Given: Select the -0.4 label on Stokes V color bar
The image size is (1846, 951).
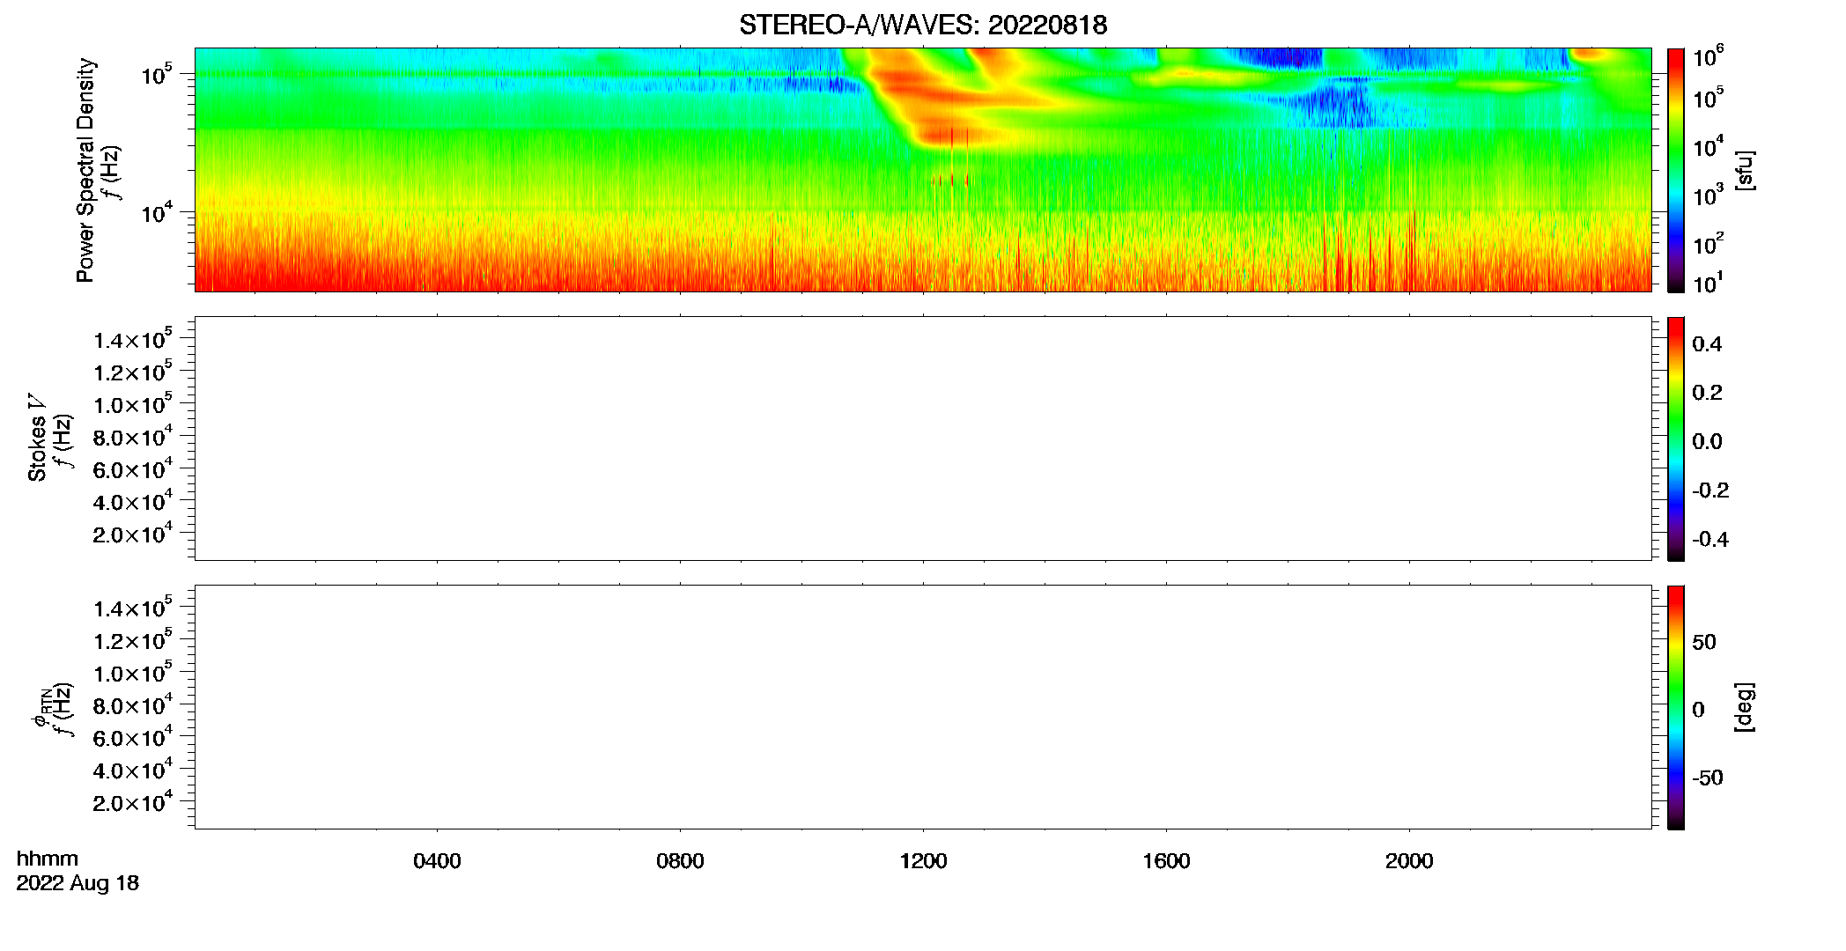Looking at the screenshot, I should click(1710, 539).
